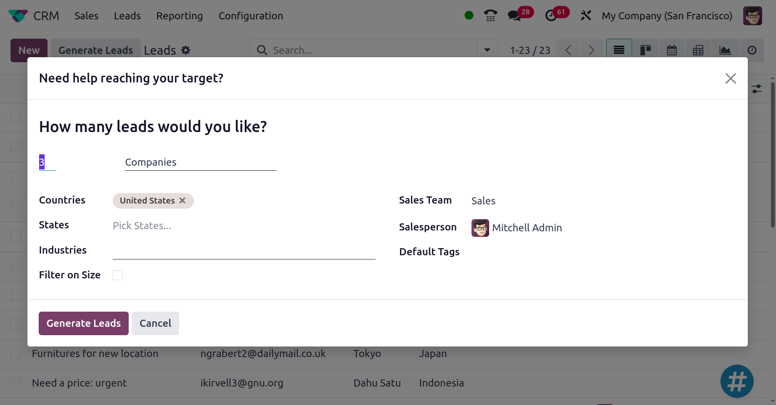Open the conversations messages icon
Viewport: 776px width, 405px height.
click(514, 16)
